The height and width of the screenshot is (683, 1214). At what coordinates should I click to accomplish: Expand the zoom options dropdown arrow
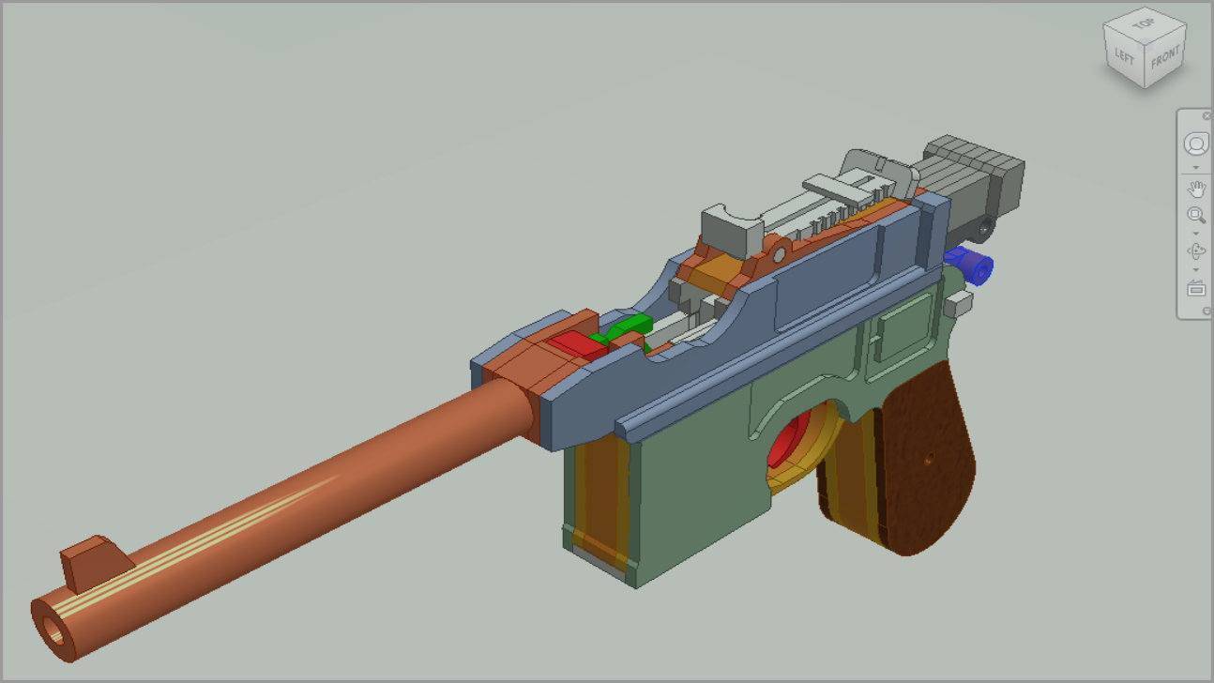coord(1196,233)
